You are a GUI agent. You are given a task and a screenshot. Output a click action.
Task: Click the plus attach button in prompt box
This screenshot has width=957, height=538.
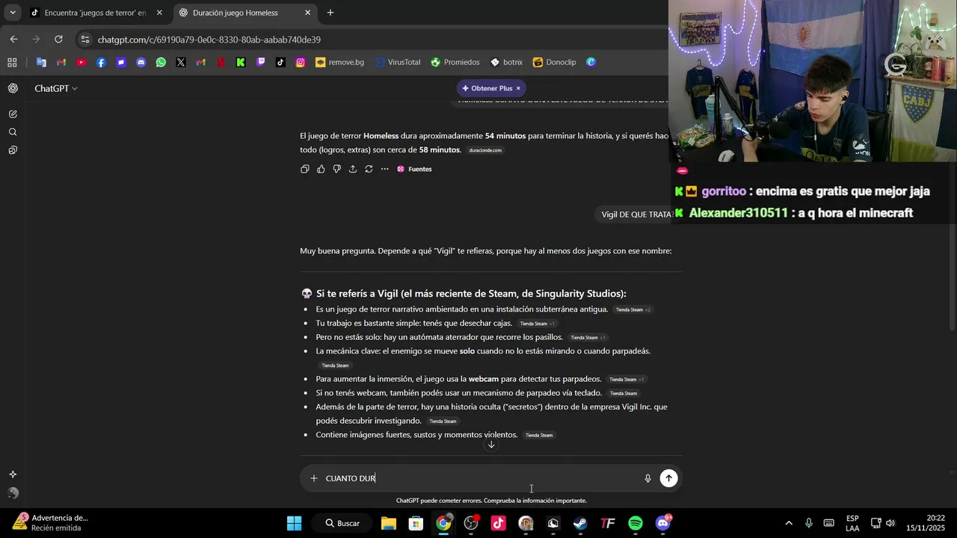[x=314, y=478]
